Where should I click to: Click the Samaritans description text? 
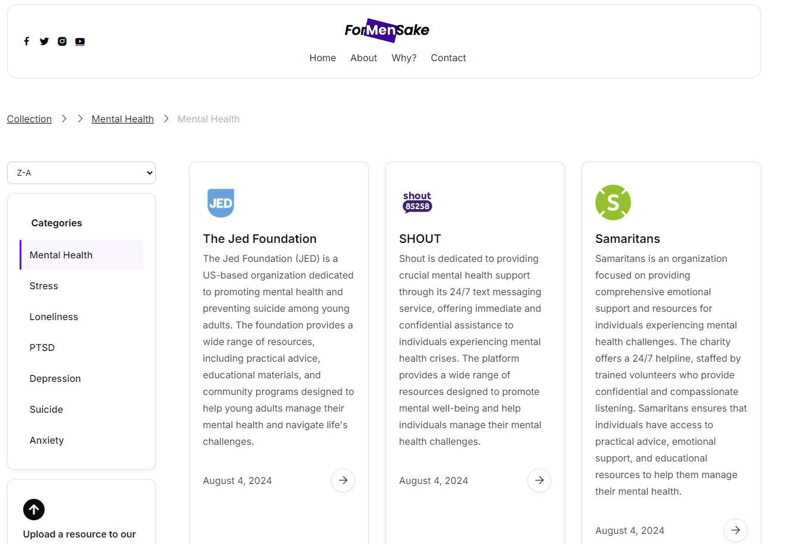[671, 375]
